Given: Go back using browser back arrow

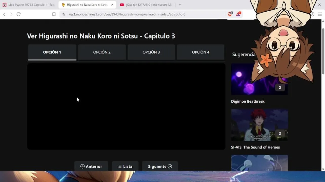Looking at the screenshot, I should [4, 14].
